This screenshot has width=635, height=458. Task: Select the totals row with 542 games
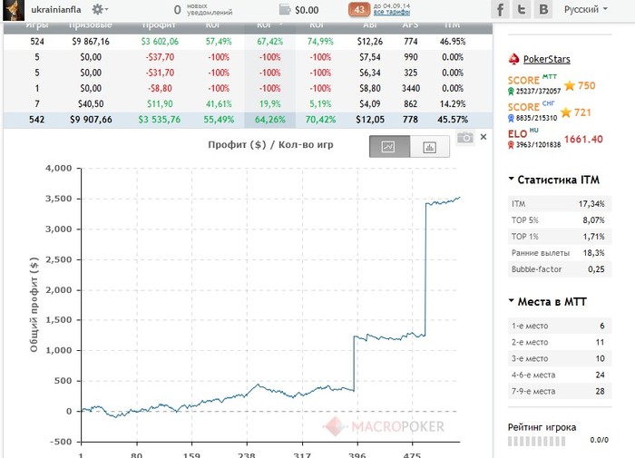(248, 120)
